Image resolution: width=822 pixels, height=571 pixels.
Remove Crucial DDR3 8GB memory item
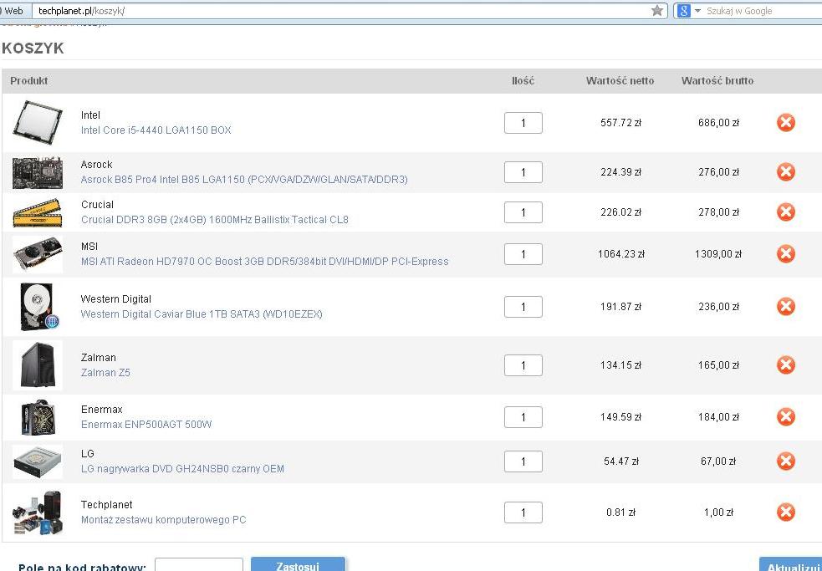pyautogui.click(x=785, y=212)
